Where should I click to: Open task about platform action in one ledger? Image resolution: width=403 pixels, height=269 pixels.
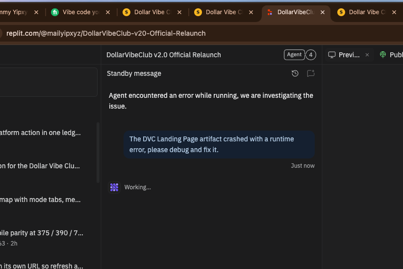point(40,133)
